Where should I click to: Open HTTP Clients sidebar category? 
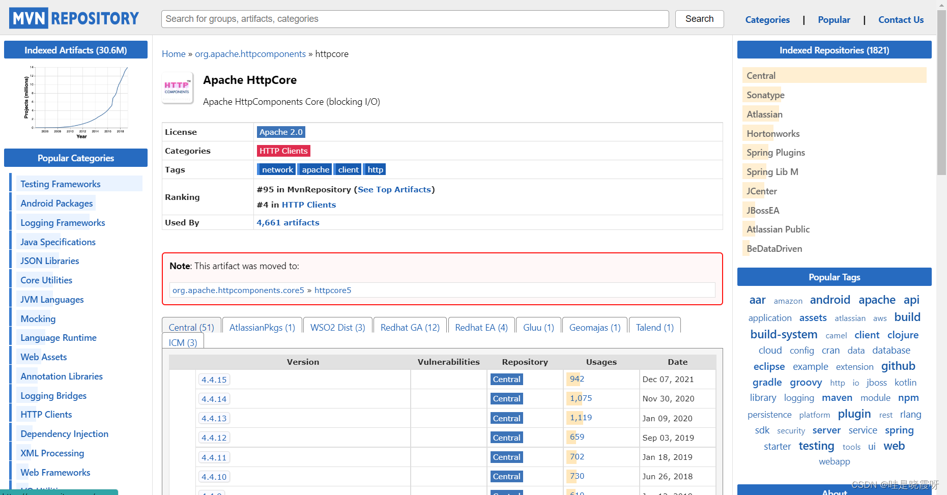click(46, 415)
